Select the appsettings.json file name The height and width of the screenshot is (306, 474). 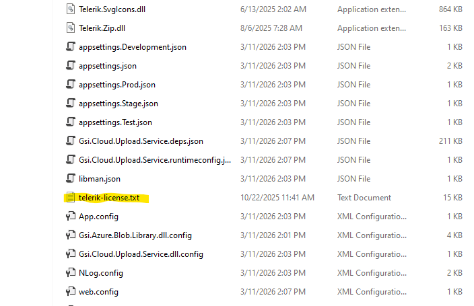pos(108,66)
